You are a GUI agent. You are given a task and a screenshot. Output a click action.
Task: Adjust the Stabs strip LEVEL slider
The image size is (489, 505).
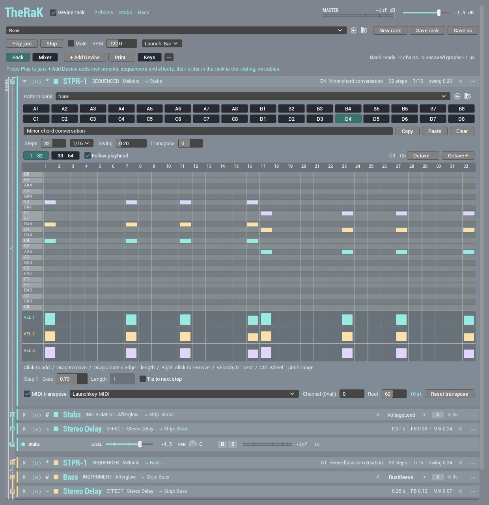pos(129,444)
